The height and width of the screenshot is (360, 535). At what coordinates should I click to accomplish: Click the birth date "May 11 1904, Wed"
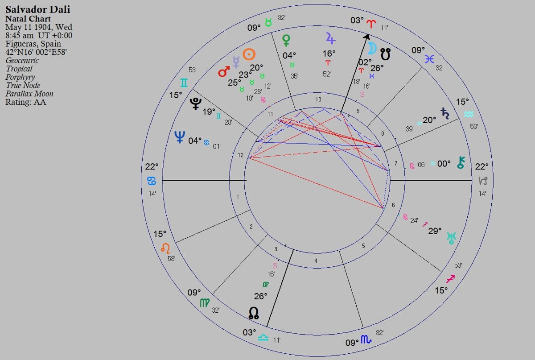click(x=39, y=27)
